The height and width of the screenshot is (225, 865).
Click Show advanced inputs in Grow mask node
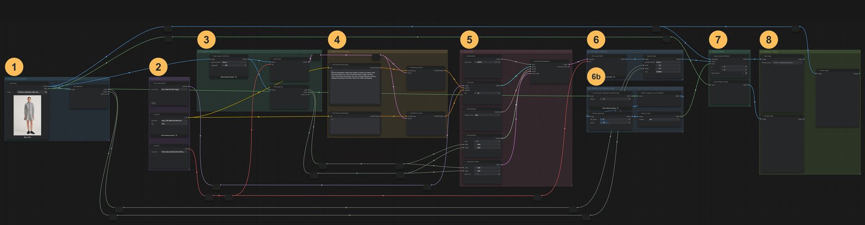point(610,108)
